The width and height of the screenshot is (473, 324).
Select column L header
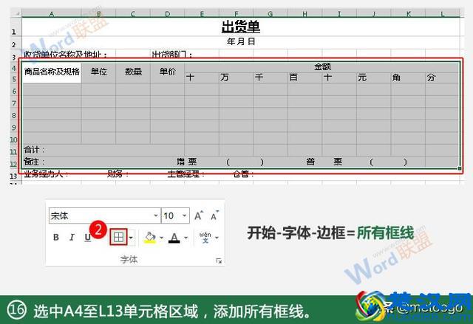[443, 13]
